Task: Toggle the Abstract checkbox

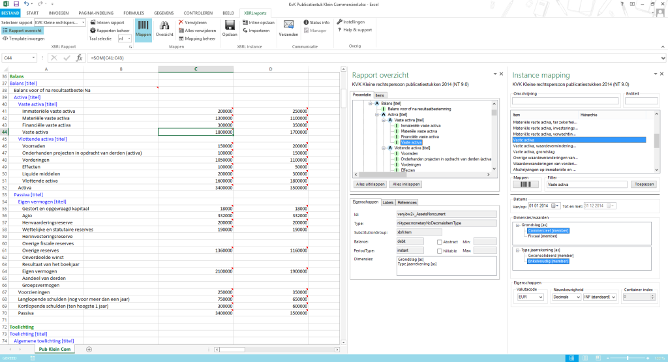Action: (439, 242)
